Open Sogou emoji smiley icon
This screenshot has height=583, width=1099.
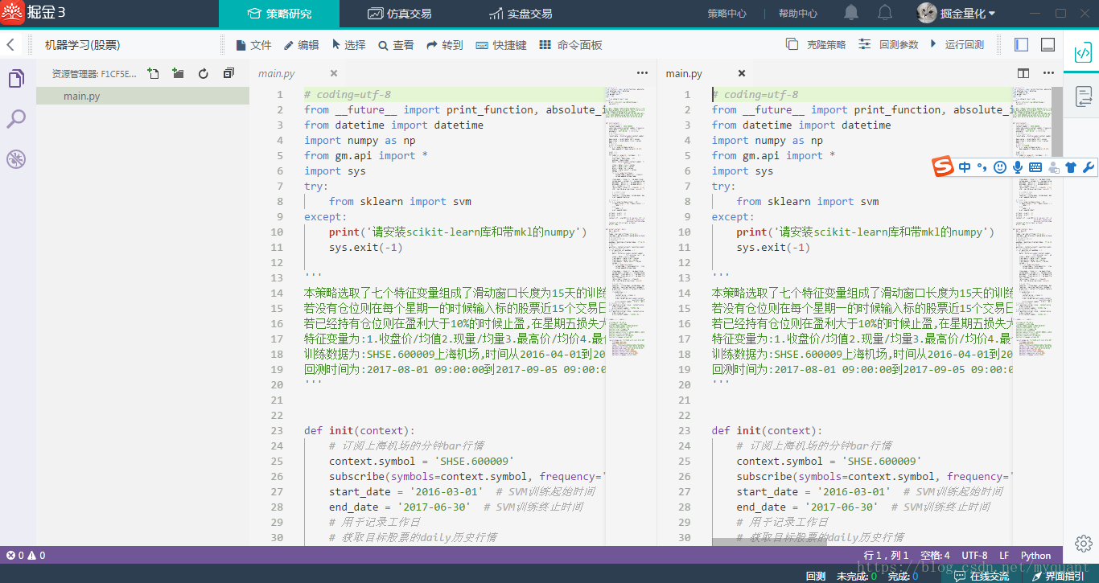1000,167
